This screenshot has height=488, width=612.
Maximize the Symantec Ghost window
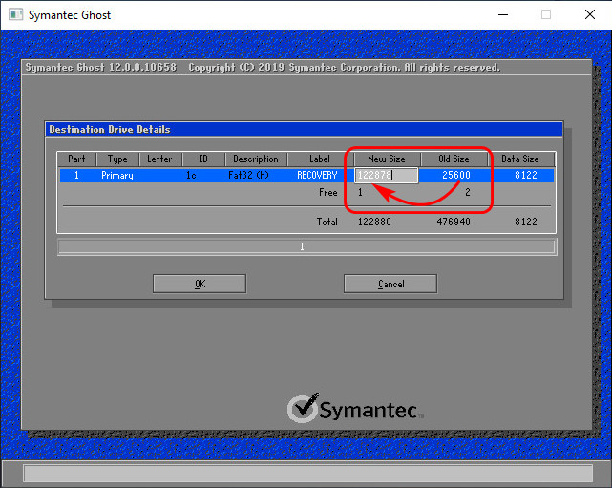546,15
